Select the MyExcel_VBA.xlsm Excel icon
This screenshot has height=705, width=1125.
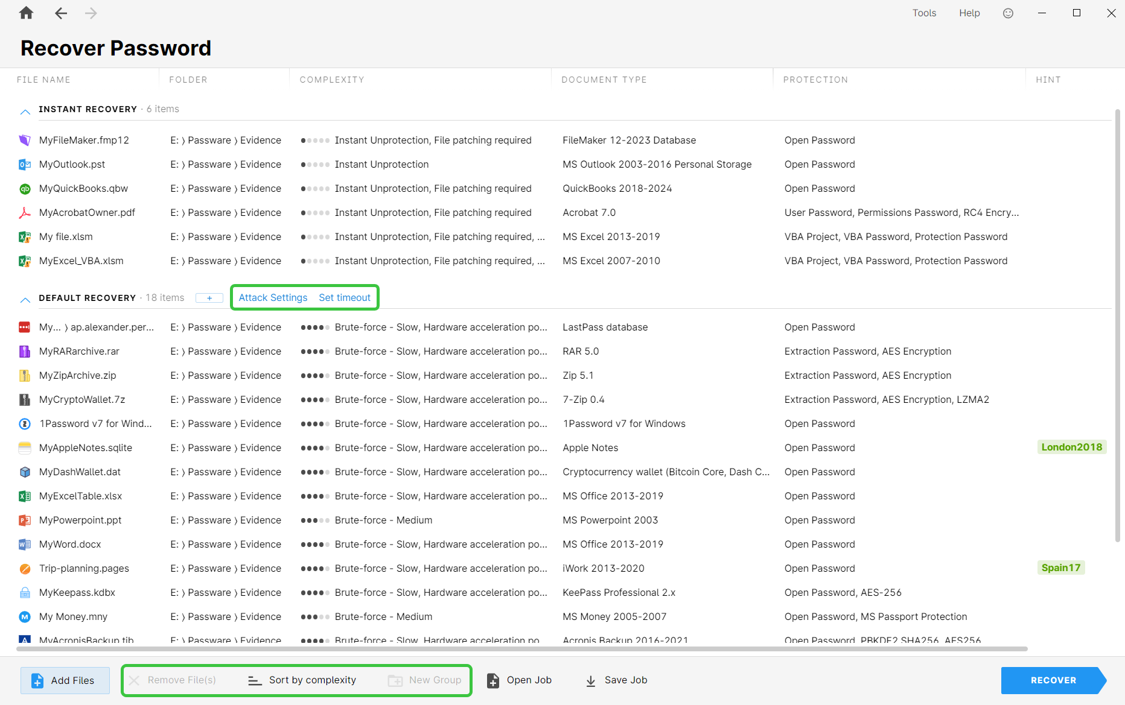click(25, 261)
